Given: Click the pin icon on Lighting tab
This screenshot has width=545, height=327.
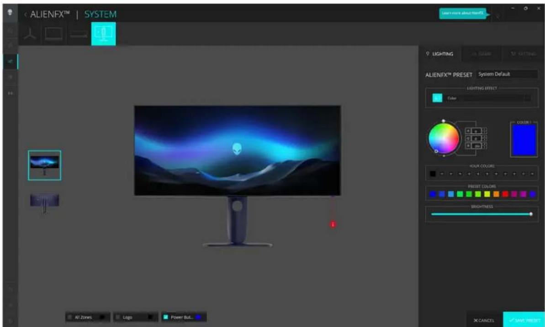Looking at the screenshot, I should click(428, 53).
